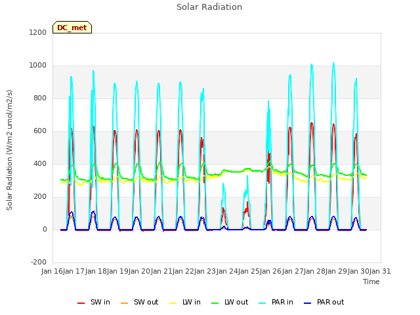
Task: Toggle the PAR out legend entry
Action: pos(324,302)
